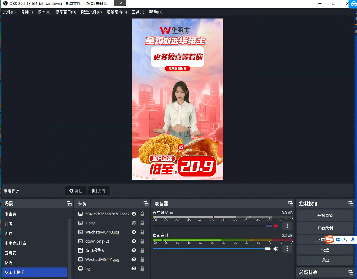Image resolution: width=357 pixels, height=279 pixels.
Task: Open the 文件(F) menu
Action: pos(9,12)
